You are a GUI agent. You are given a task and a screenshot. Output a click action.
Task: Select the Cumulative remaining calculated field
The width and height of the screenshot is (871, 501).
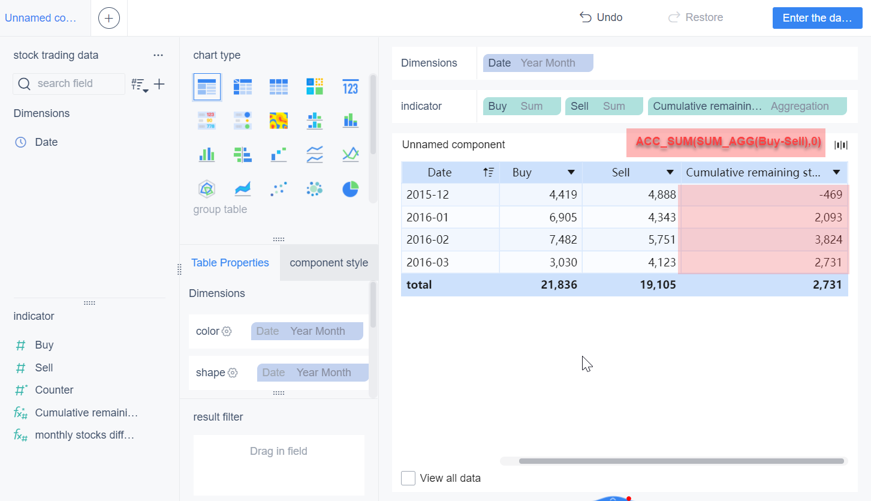coord(86,413)
